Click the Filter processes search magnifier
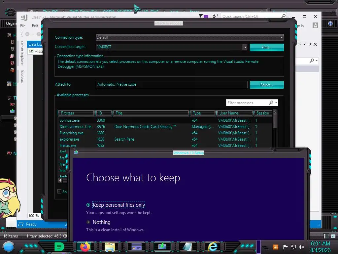This screenshot has height=254, width=338. click(271, 103)
